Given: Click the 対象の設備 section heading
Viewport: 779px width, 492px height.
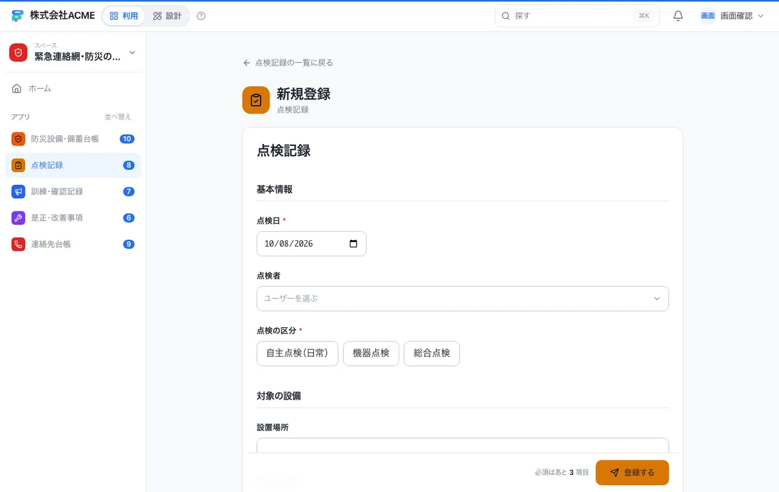Looking at the screenshot, I should pyautogui.click(x=279, y=396).
